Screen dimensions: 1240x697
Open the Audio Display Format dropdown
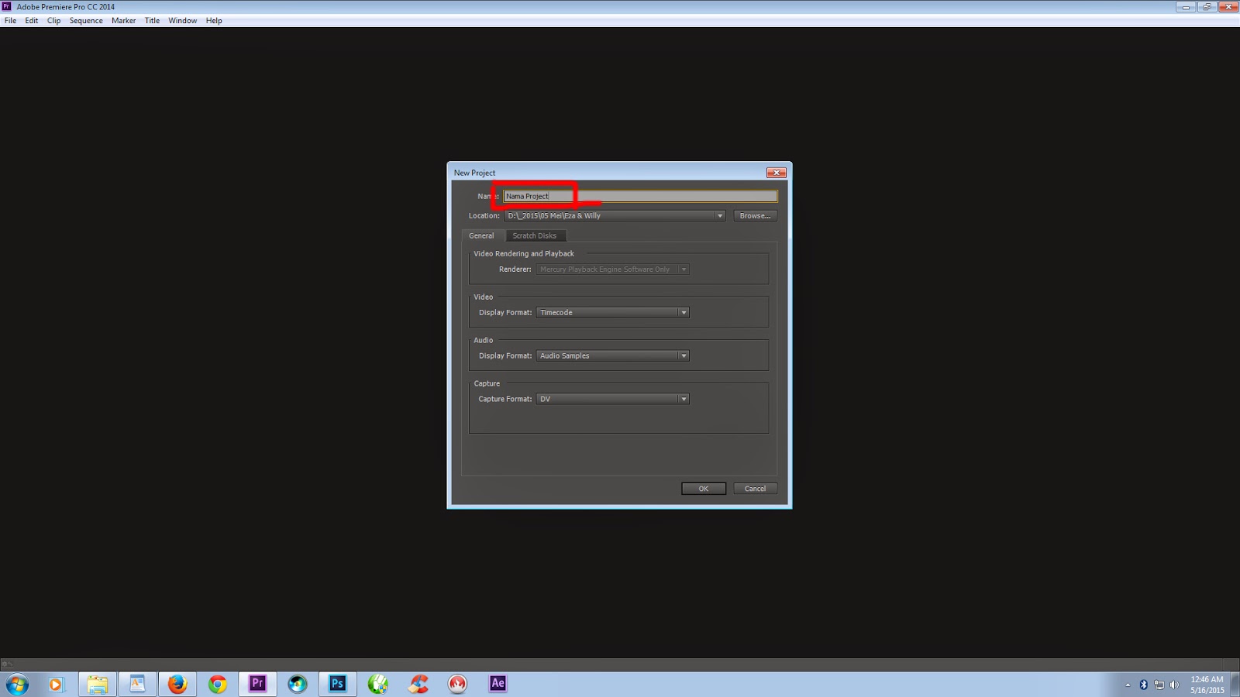[x=612, y=356]
